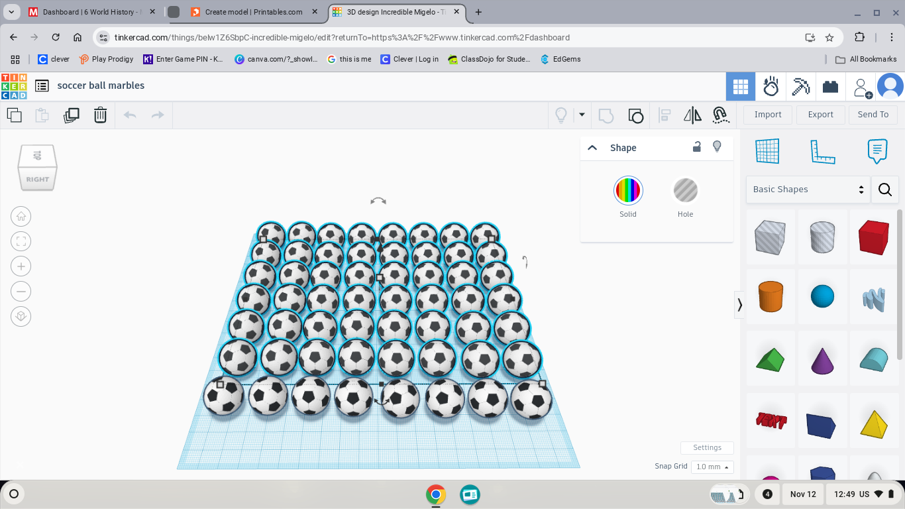The image size is (905, 509).
Task: Click the RIGHT face of view cube
Action: tap(38, 178)
